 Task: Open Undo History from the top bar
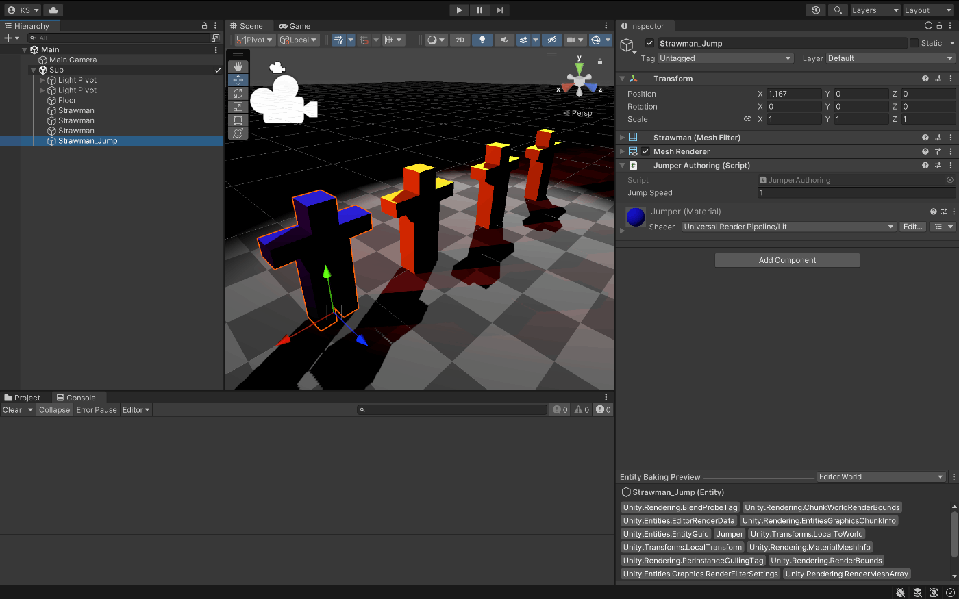(816, 10)
